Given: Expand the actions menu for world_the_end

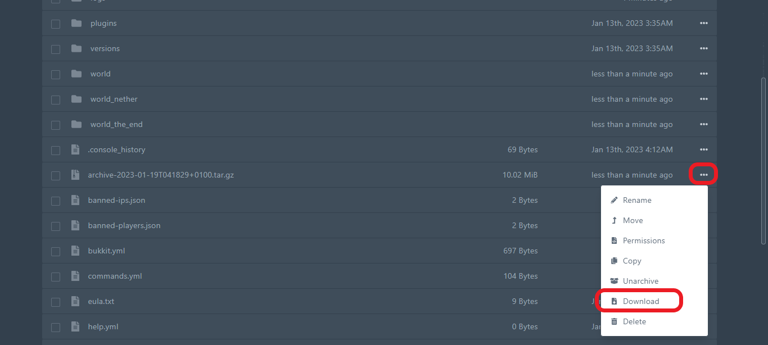Looking at the screenshot, I should [703, 124].
